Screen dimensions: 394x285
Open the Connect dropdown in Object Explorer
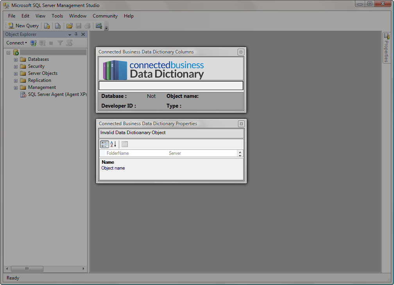point(17,43)
